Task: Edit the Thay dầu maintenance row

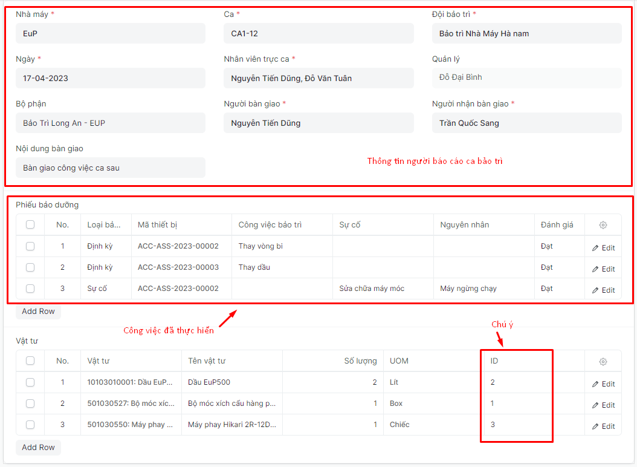Action: point(603,269)
